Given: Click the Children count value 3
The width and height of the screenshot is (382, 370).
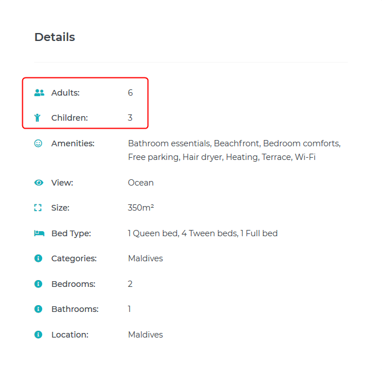Looking at the screenshot, I should pos(130,118).
